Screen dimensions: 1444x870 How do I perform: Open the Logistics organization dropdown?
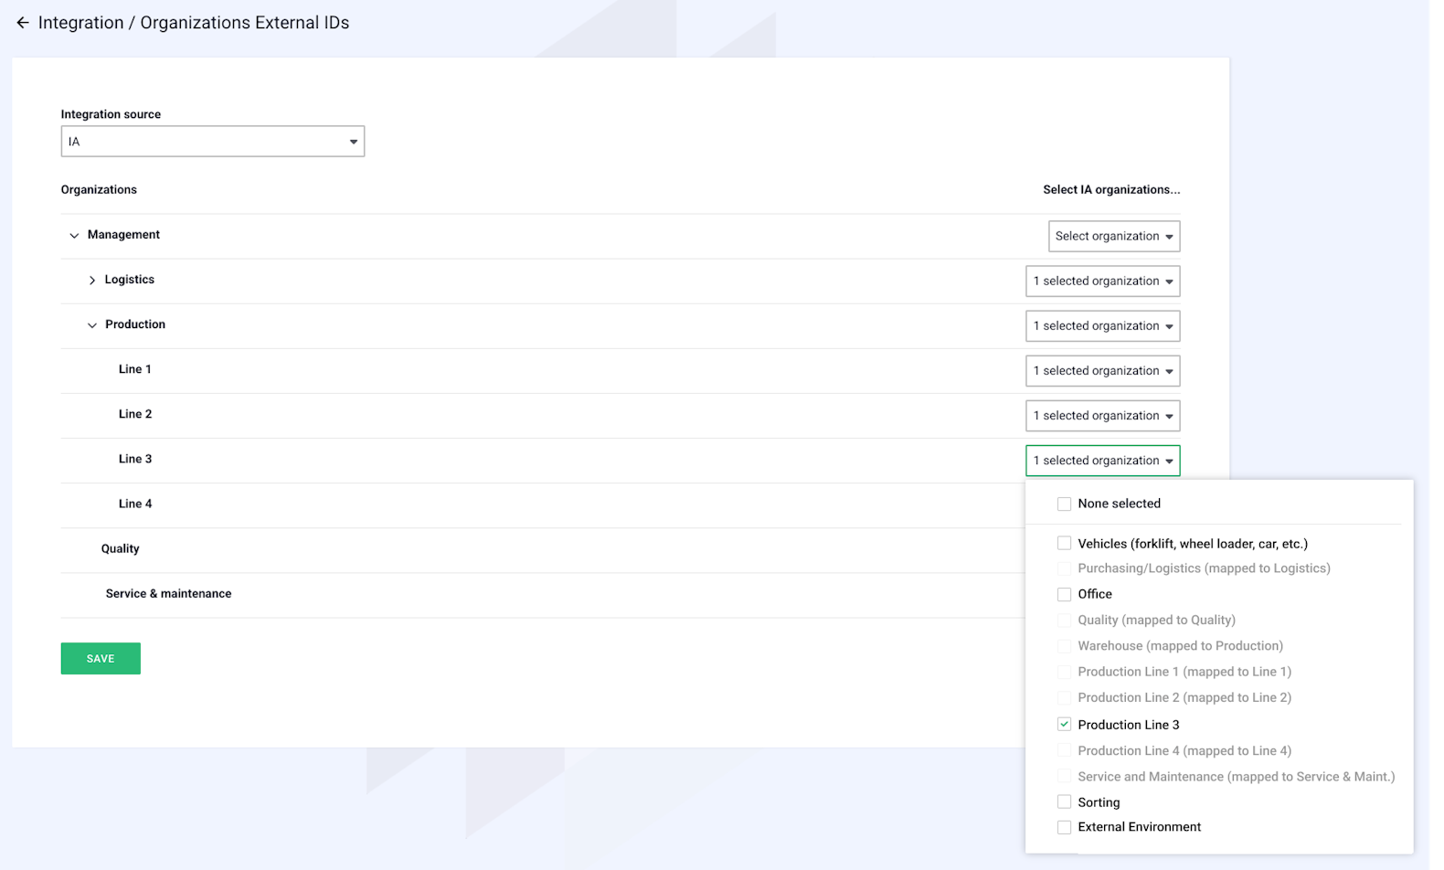tap(1102, 281)
